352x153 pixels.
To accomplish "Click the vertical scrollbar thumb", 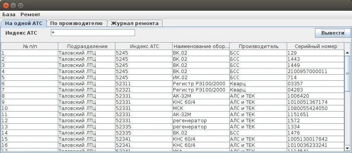I will [347, 73].
